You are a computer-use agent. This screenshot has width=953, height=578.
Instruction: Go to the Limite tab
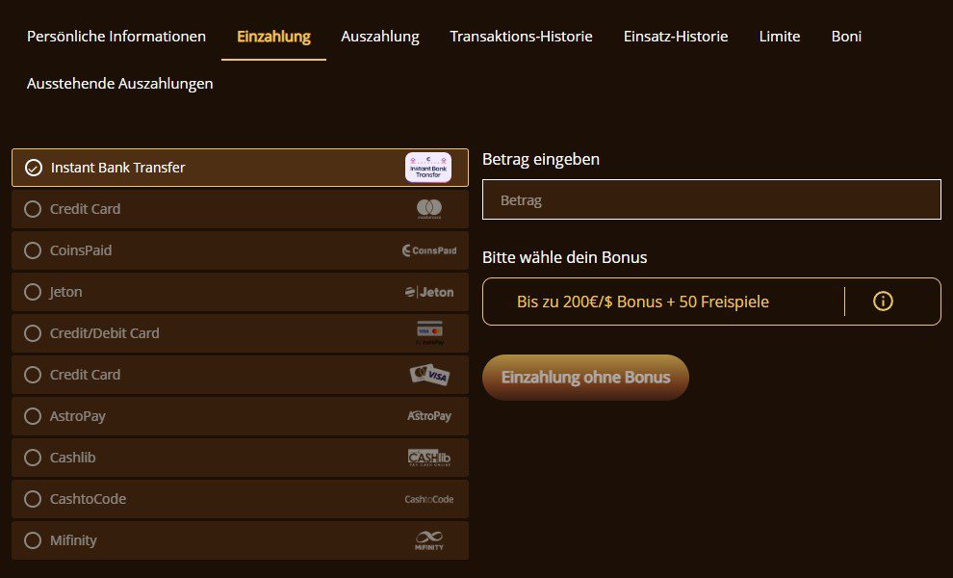click(x=779, y=37)
